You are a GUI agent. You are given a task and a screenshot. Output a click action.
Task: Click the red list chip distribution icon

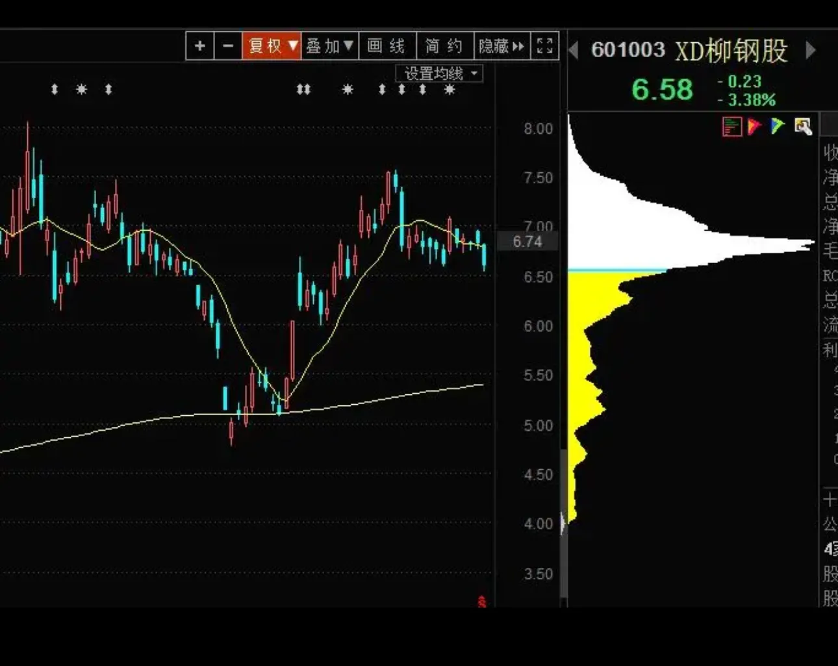click(x=731, y=127)
